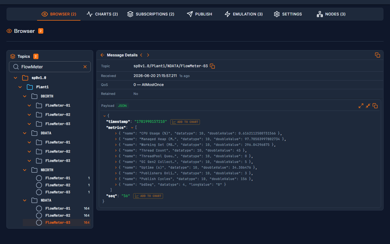390x244 pixels.
Task: Click the FlowMeter topic search field
Action: 50,67
